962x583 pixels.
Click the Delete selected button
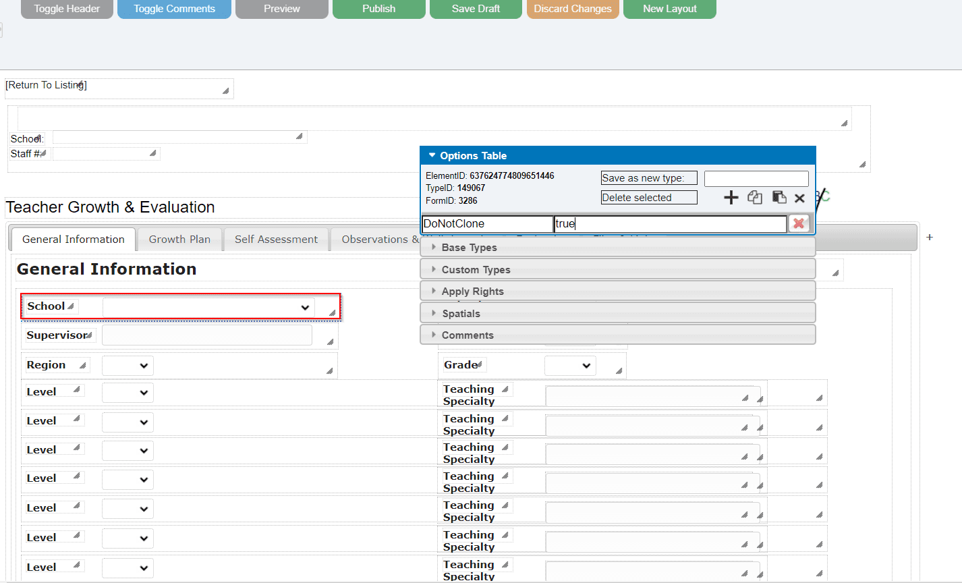(649, 198)
